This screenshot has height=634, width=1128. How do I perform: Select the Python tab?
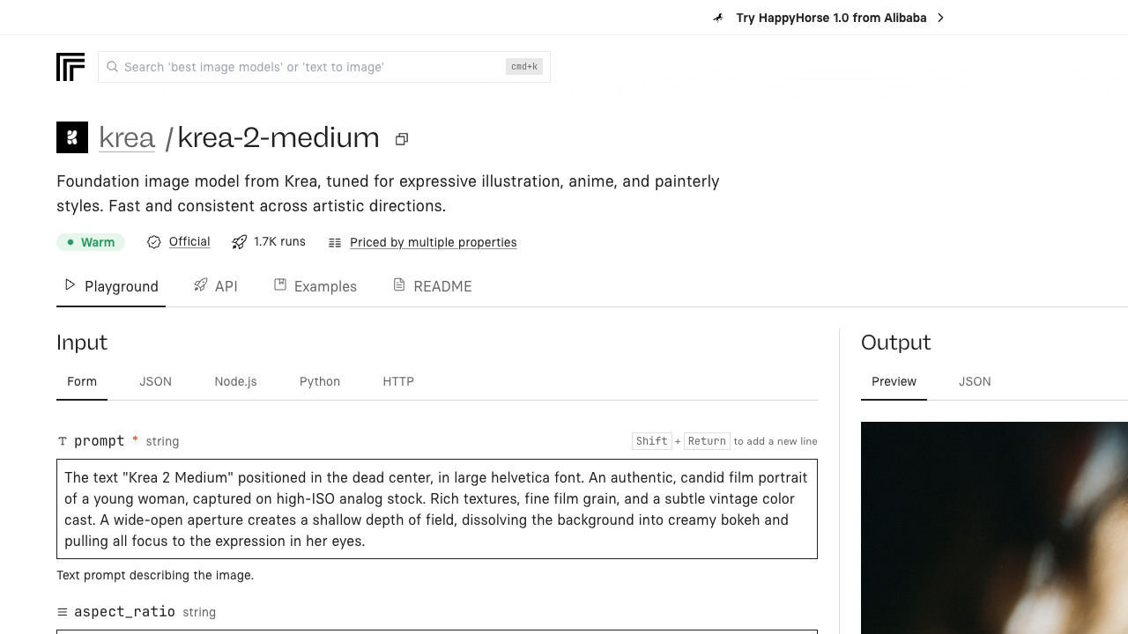[320, 381]
